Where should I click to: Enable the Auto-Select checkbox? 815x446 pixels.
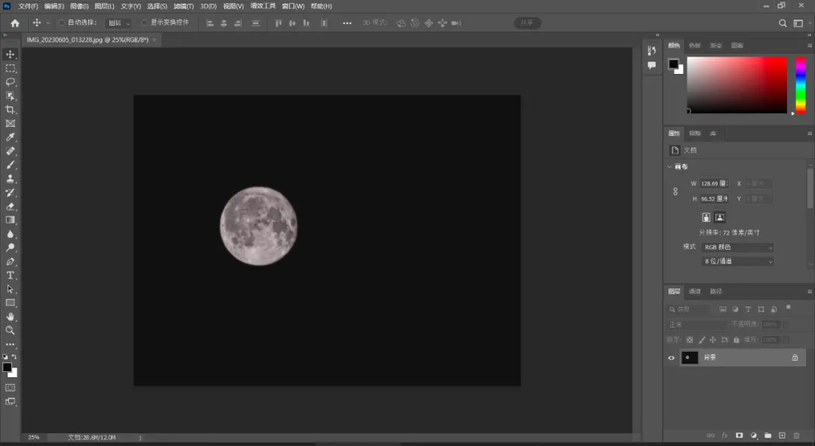click(x=61, y=23)
